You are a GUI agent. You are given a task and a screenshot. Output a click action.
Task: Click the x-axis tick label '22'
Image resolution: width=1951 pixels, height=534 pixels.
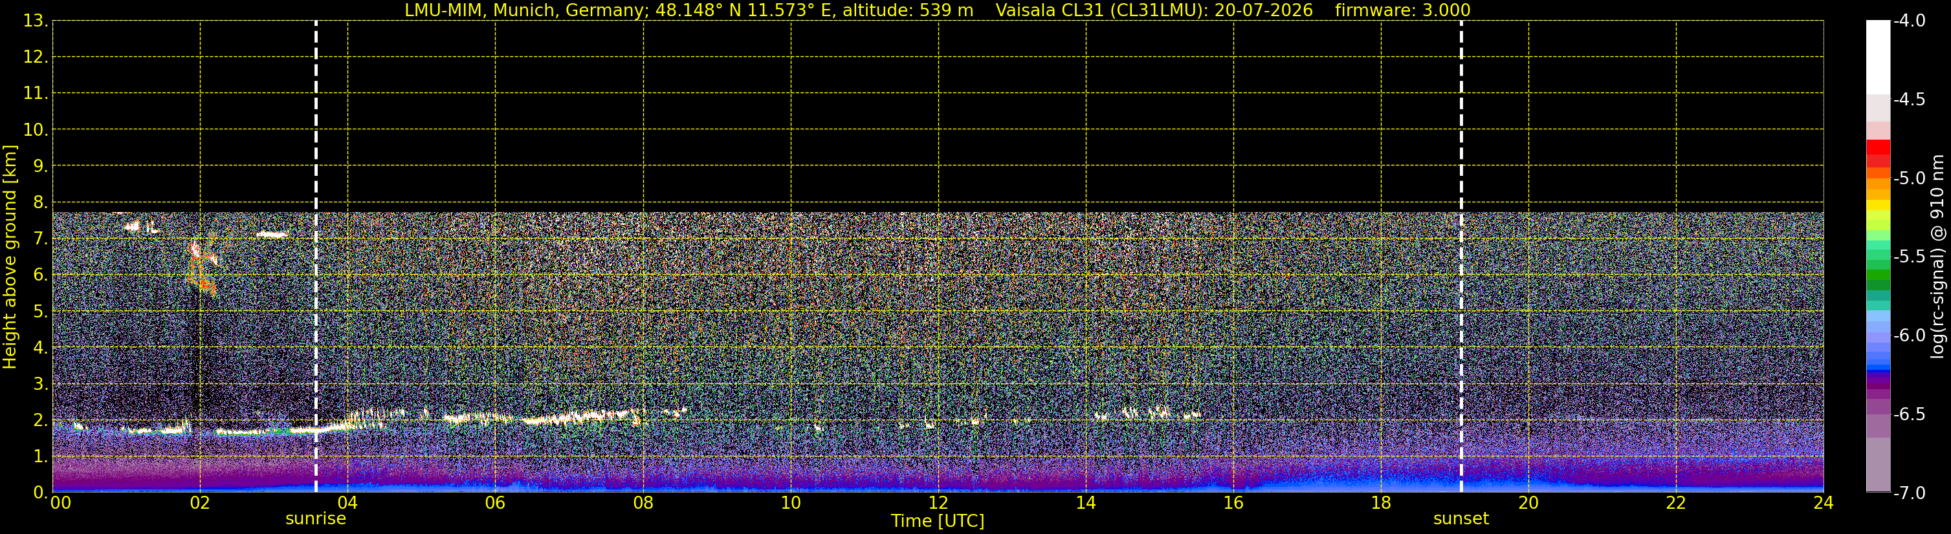tap(1676, 504)
